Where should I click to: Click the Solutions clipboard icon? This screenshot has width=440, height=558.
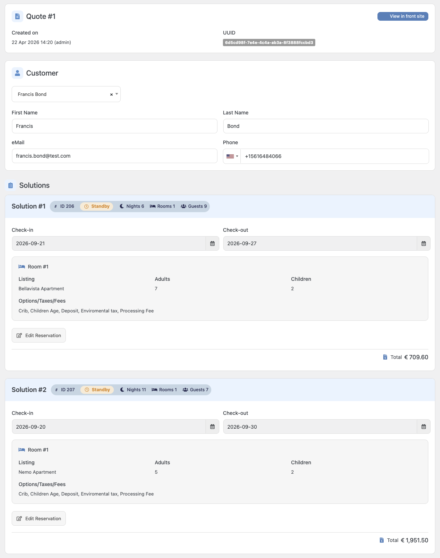pos(11,186)
